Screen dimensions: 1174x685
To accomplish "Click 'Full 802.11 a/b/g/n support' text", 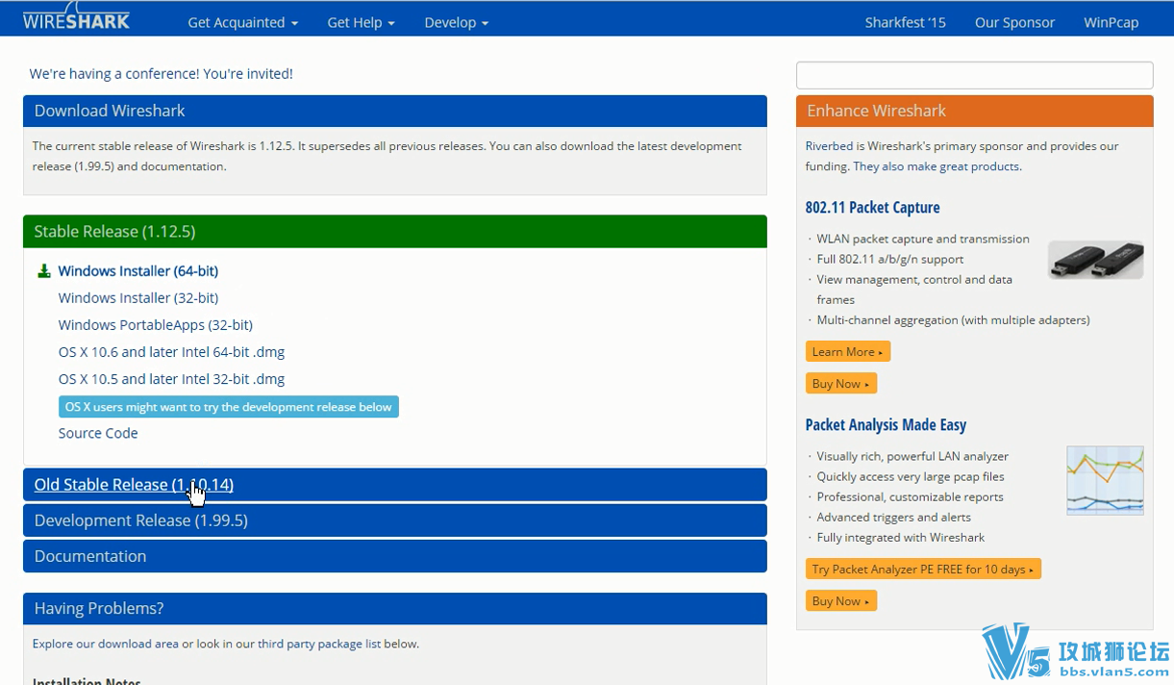I will click(890, 260).
